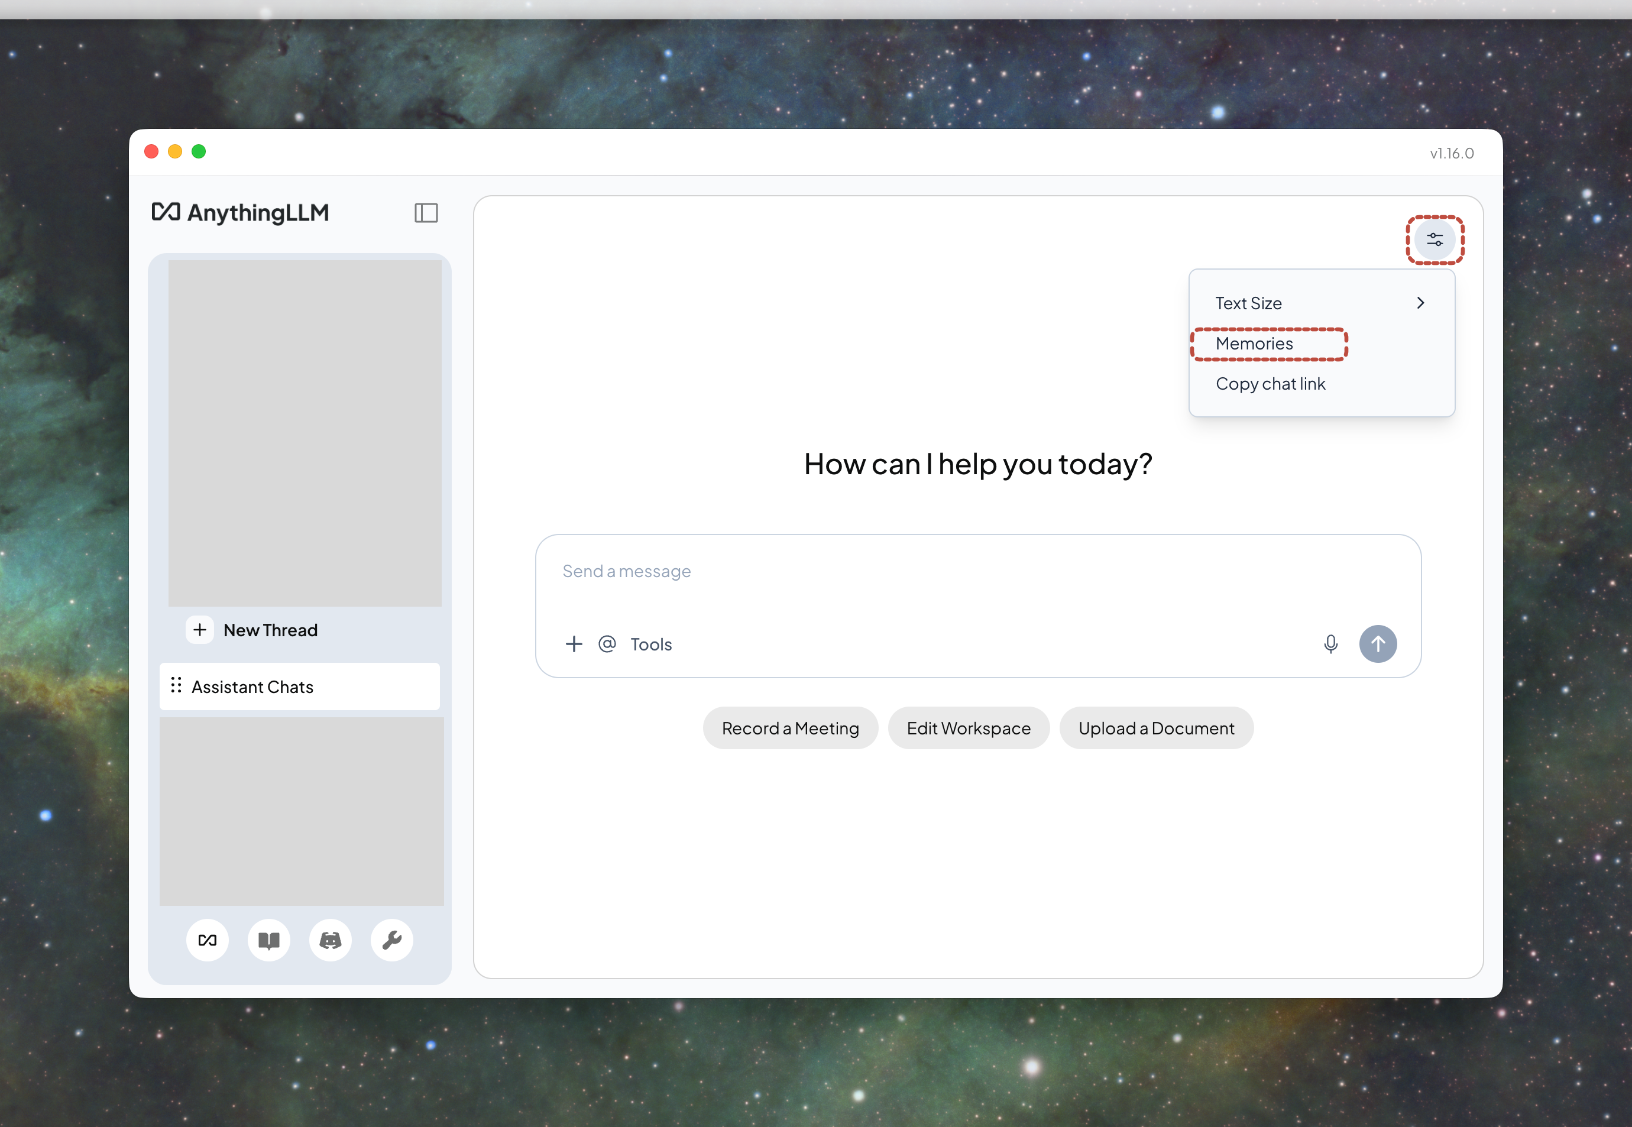Click the AnythingLLM logo in header
The height and width of the screenshot is (1127, 1632).
pos(240,212)
